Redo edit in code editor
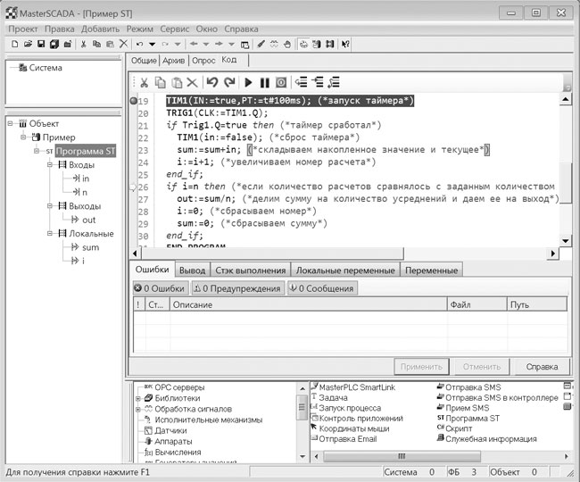 point(229,82)
